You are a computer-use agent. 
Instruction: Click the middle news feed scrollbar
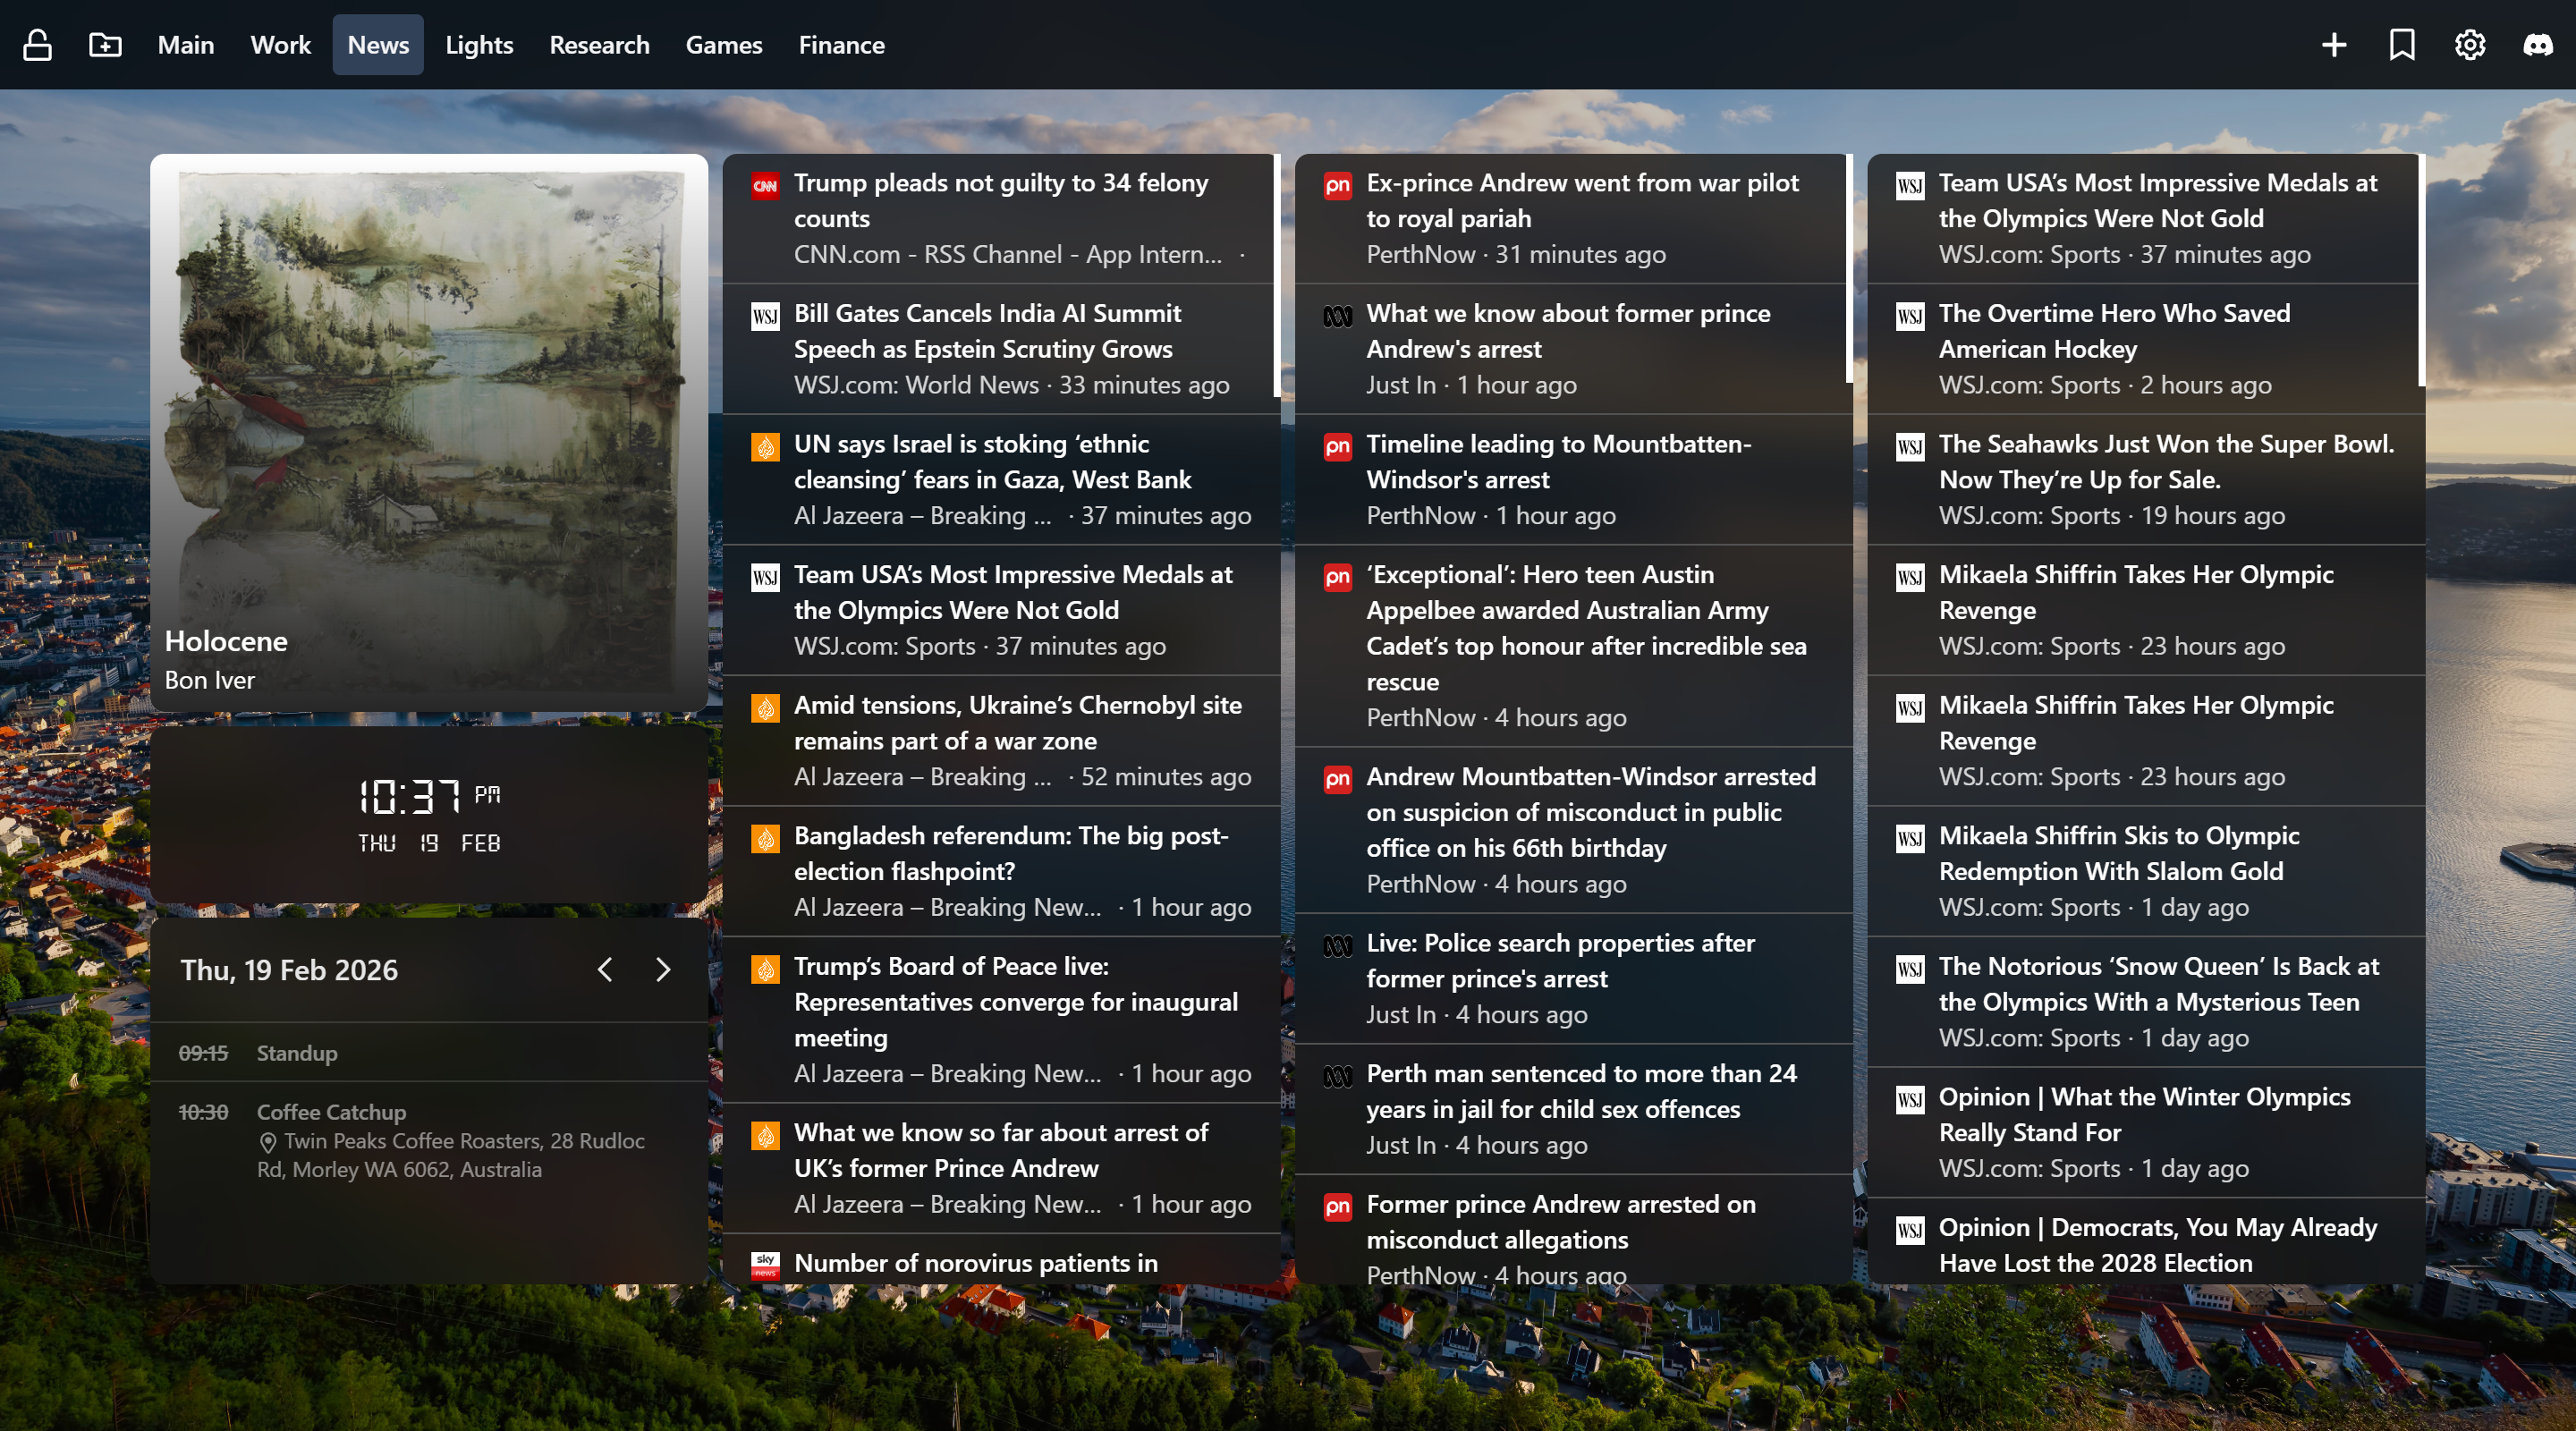point(1849,268)
